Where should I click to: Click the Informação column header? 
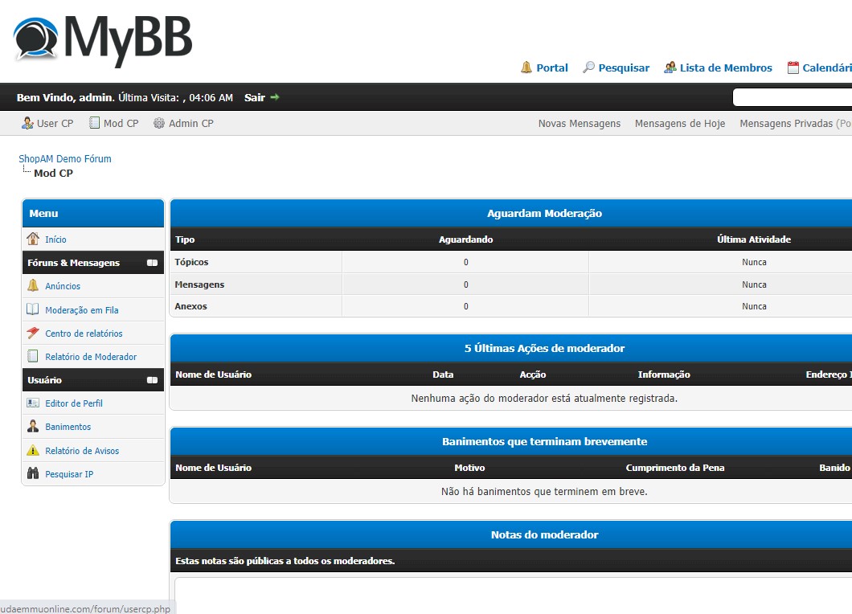[664, 375]
